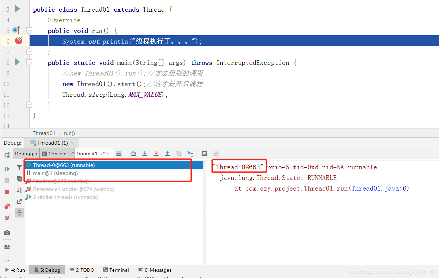Open the Terminal tool window
Viewport: 439px width, 278px height.
[116, 270]
